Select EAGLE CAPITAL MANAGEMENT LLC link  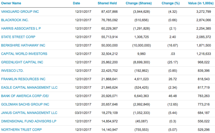coord(29,87)
